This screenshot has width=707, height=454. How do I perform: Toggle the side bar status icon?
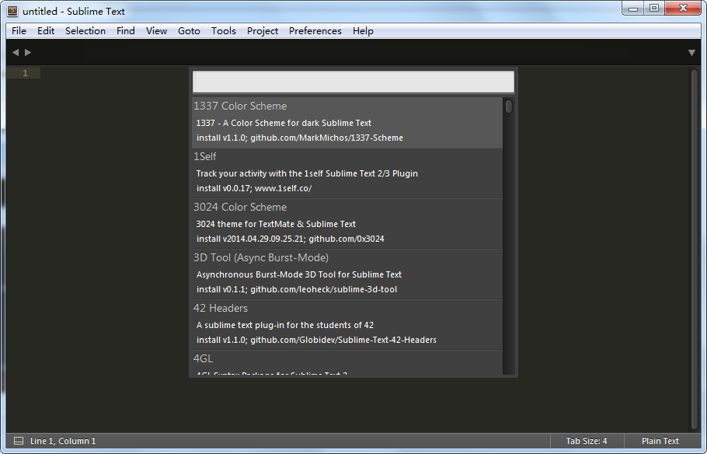coord(19,441)
